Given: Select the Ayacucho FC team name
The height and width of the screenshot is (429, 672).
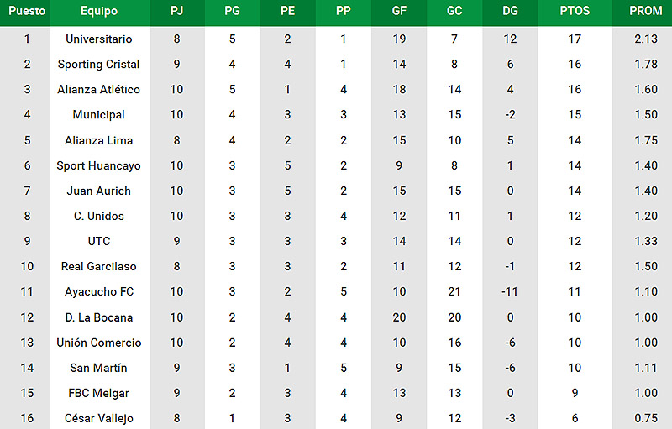Looking at the screenshot, I should (99, 291).
